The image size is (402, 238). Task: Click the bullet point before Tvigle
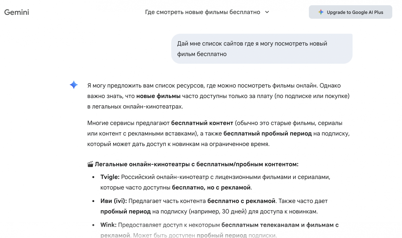(x=93, y=177)
